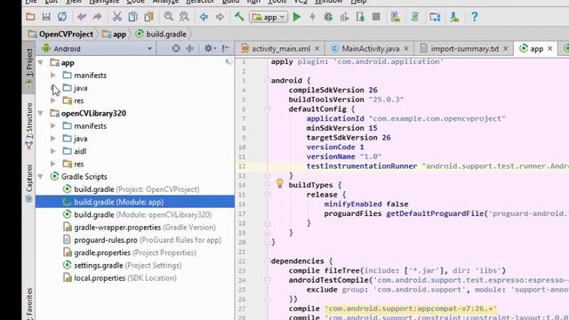Close the activity_main.xml tab
This screenshot has height=320, width=569.
(317, 49)
